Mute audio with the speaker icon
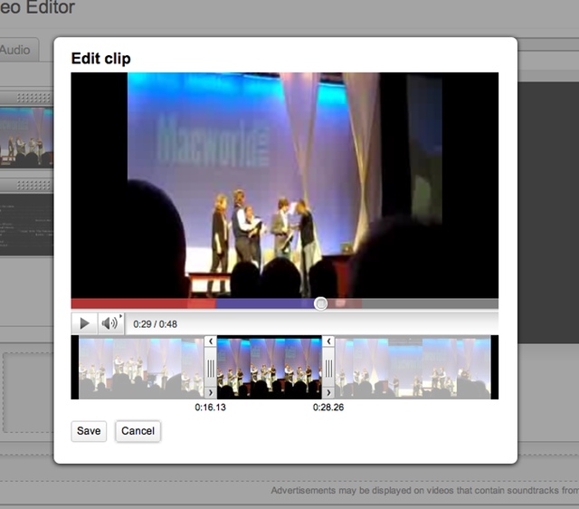Viewport: 579px width, 509px height. pos(110,323)
